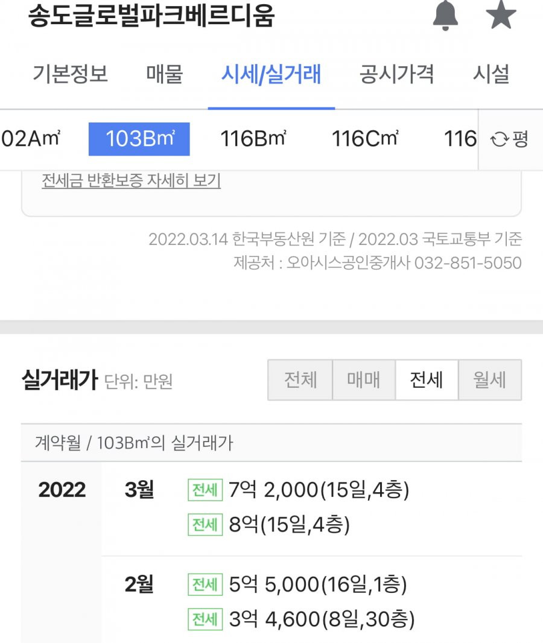Filter transactions by 전체
Viewport: 543px width, 643px height.
point(300,380)
